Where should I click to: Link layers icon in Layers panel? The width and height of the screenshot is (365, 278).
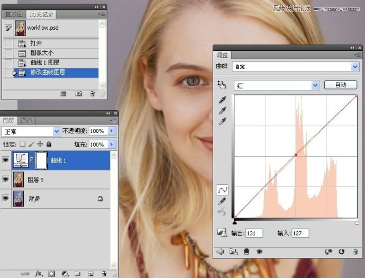pyautogui.click(x=25, y=274)
